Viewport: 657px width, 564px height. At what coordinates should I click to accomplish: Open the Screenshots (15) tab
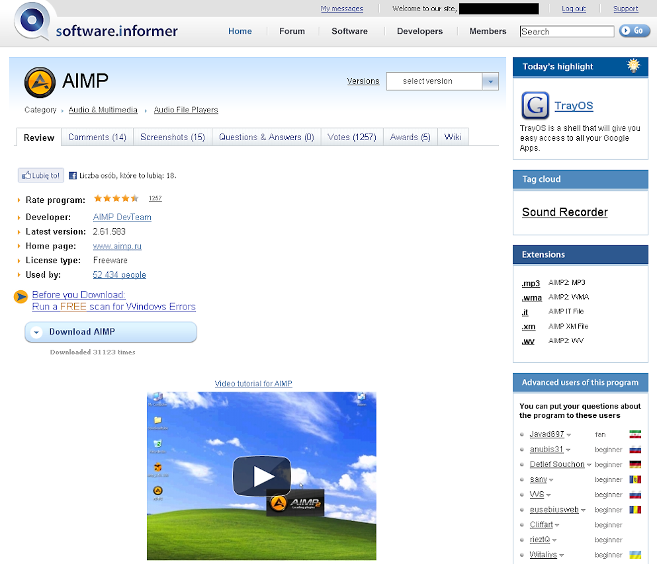coord(173,138)
